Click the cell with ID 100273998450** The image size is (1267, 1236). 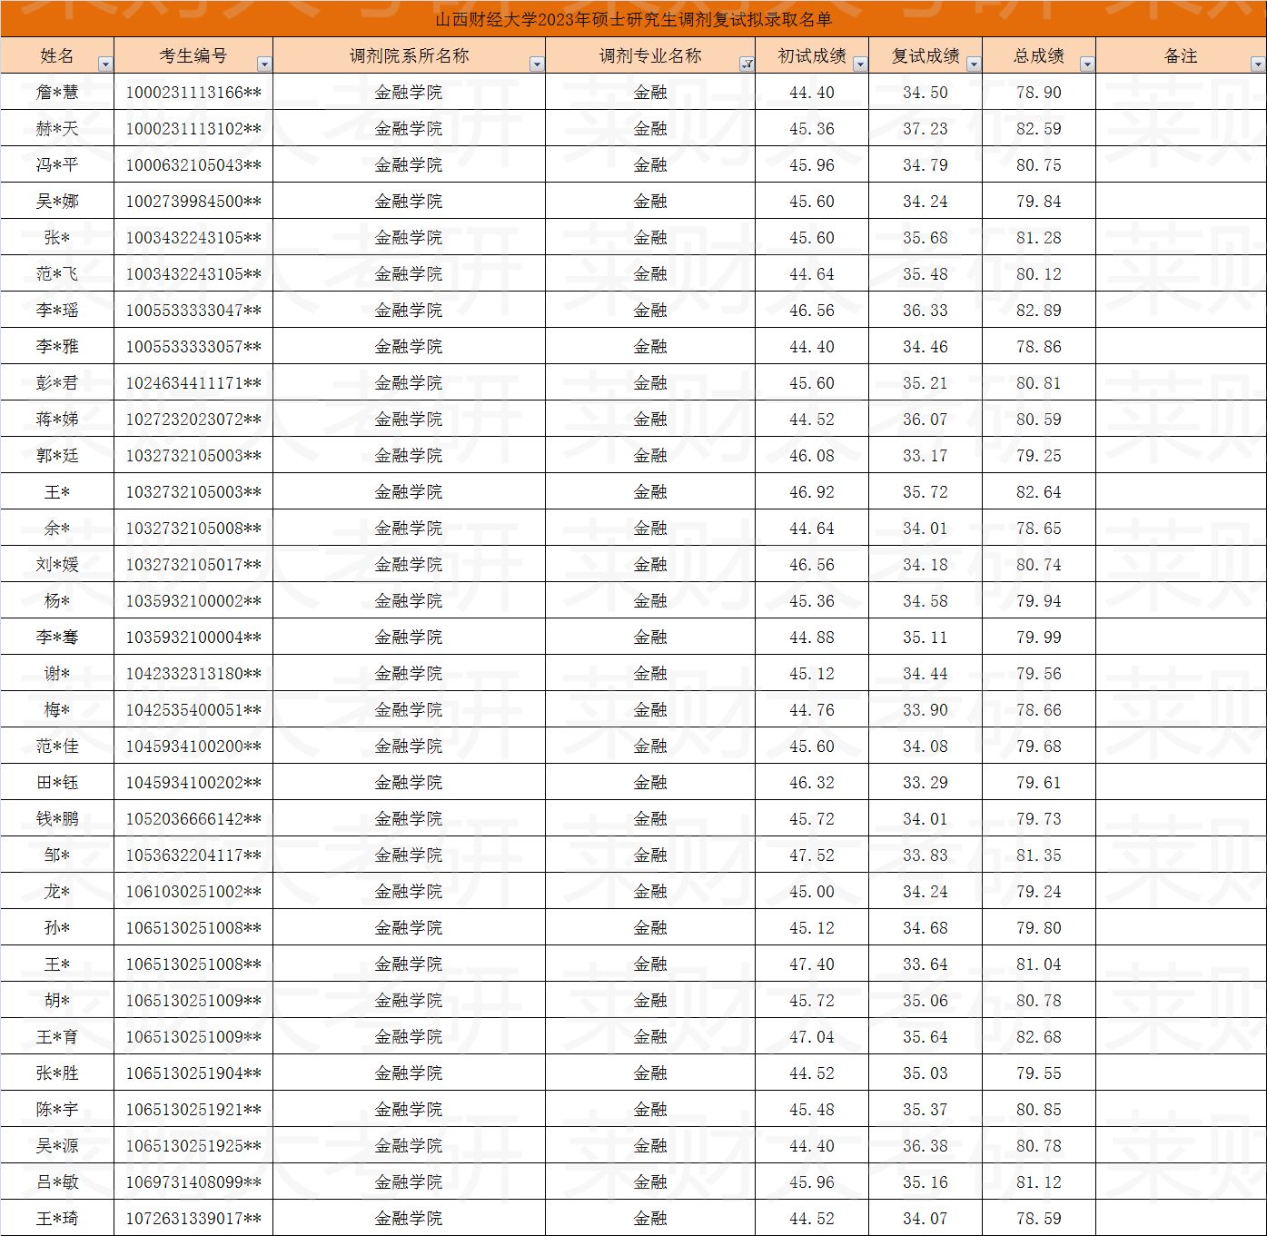pos(193,202)
